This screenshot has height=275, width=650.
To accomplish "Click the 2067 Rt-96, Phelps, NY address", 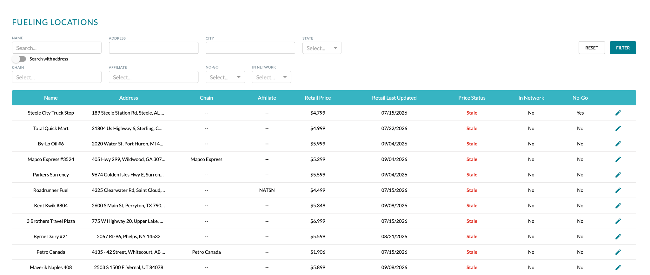I will click(x=129, y=237).
